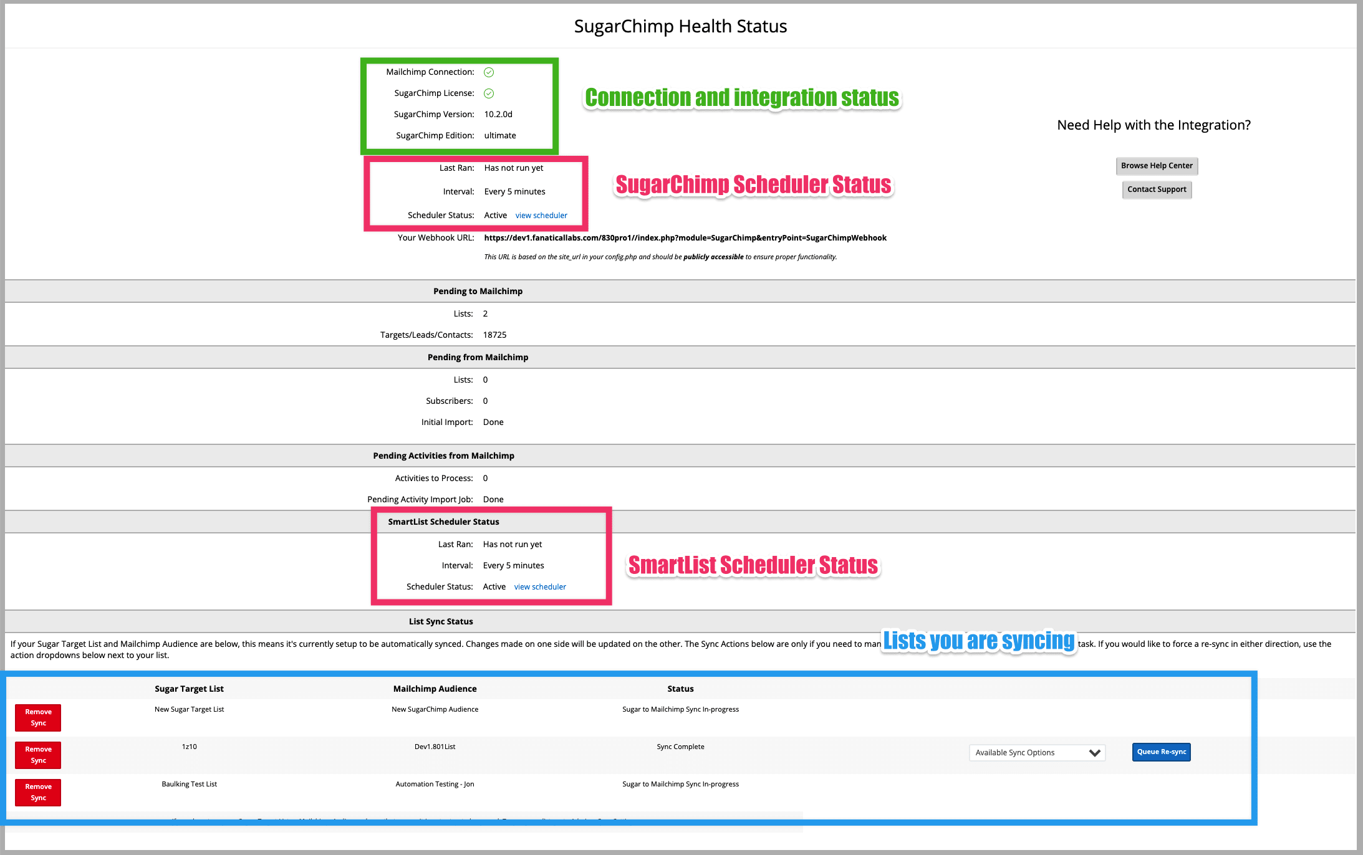Viewport: 1363px width, 855px height.
Task: Click the Sync Complete status cell
Action: 680,747
